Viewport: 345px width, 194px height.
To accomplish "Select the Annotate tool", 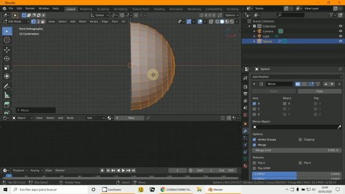I will [7, 86].
